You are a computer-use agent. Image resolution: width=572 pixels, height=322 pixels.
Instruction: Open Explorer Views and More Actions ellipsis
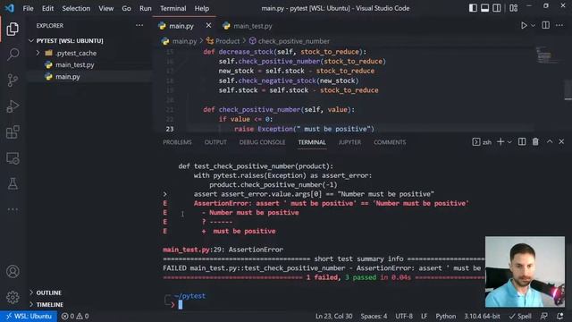tap(139, 25)
